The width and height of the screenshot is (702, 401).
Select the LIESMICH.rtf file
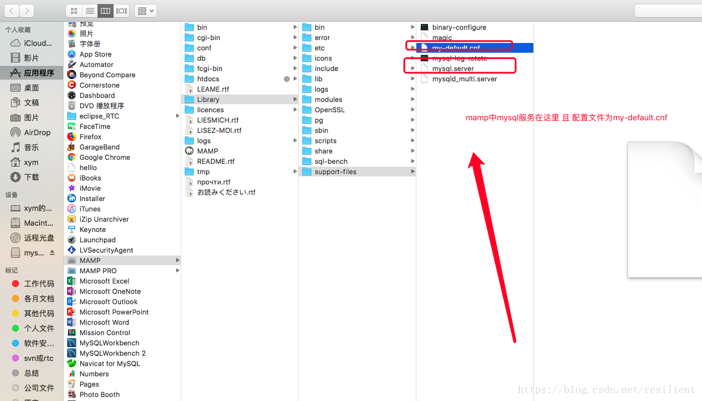coord(240,120)
